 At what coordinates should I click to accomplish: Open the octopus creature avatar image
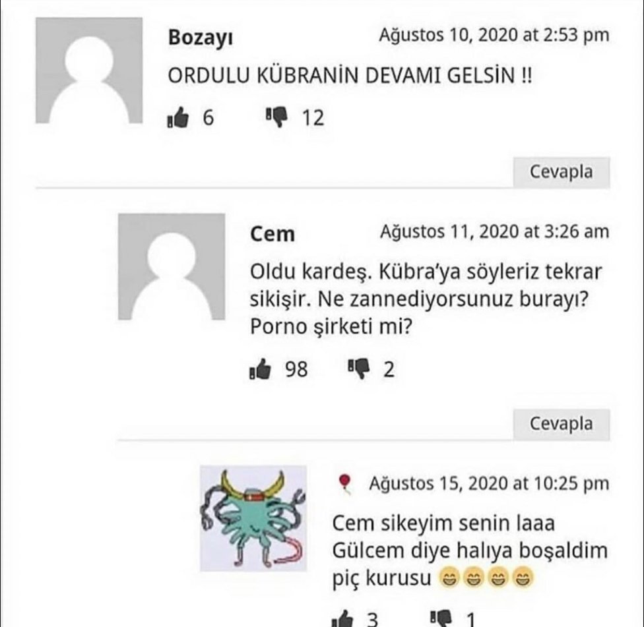pyautogui.click(x=253, y=518)
